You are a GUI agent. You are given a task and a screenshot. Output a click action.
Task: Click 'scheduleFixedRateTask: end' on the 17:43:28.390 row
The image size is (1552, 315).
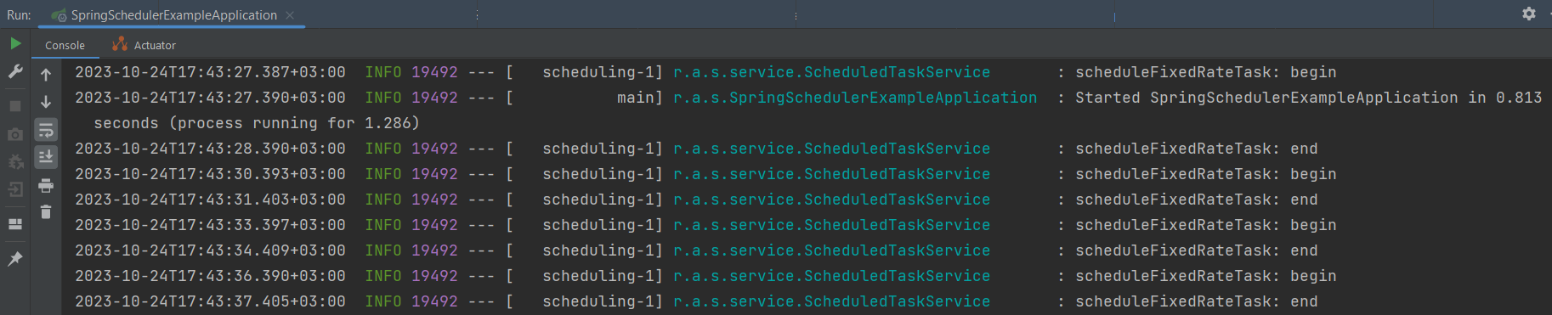pos(1197,149)
